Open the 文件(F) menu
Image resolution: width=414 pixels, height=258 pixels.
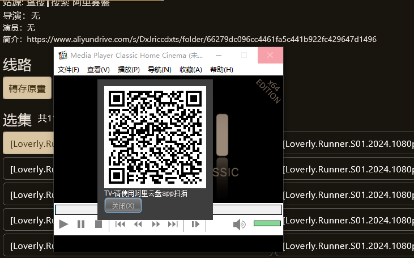click(69, 70)
